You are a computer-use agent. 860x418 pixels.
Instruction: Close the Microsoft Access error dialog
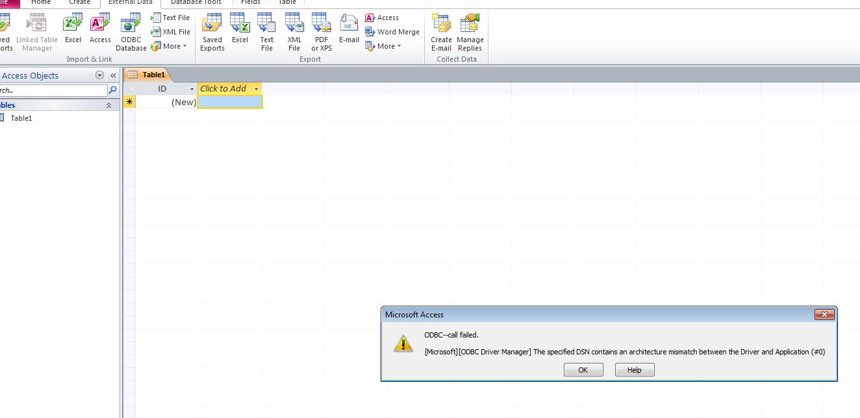click(824, 315)
